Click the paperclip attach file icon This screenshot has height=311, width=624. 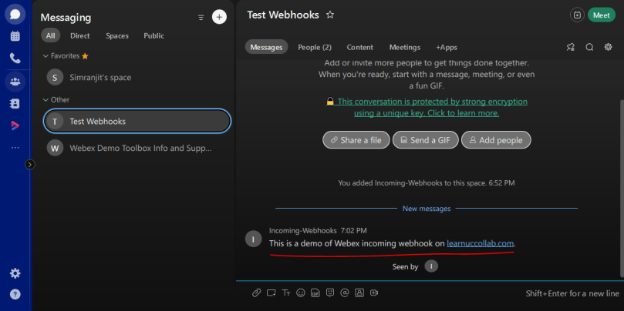[256, 293]
